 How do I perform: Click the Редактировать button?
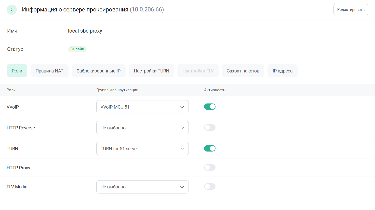pos(351,10)
